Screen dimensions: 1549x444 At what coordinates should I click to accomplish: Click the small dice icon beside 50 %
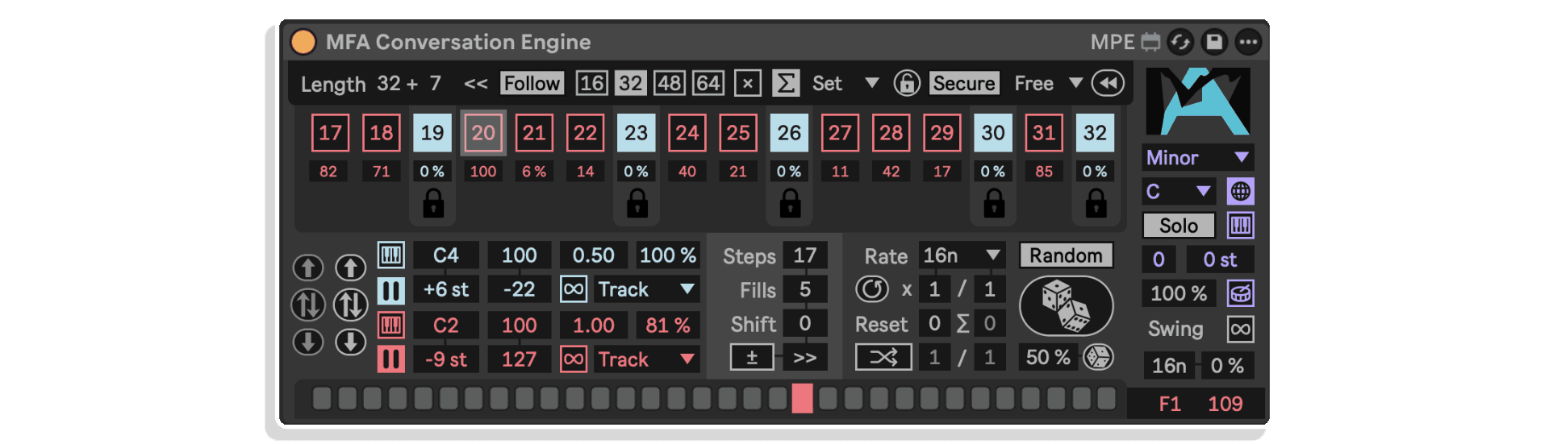coord(1098,357)
